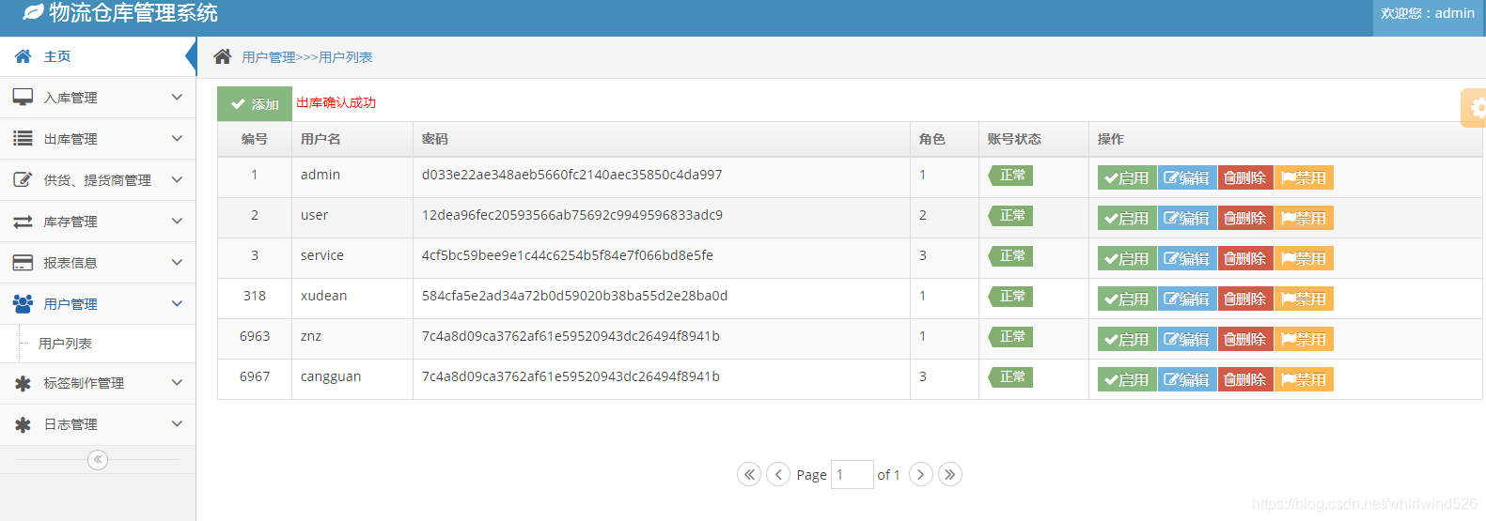The image size is (1486, 521).
Task: Click the 编号 column header
Action: point(255,139)
